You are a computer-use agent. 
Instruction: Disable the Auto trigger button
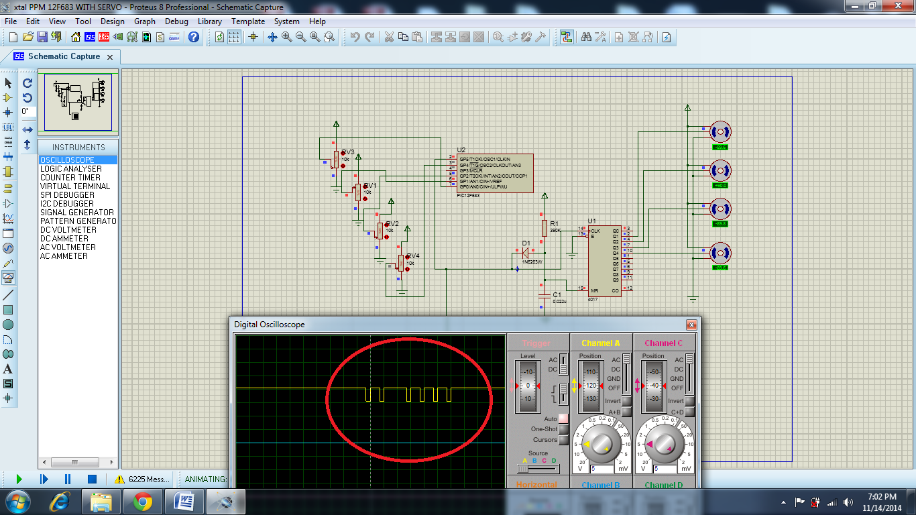pos(563,418)
